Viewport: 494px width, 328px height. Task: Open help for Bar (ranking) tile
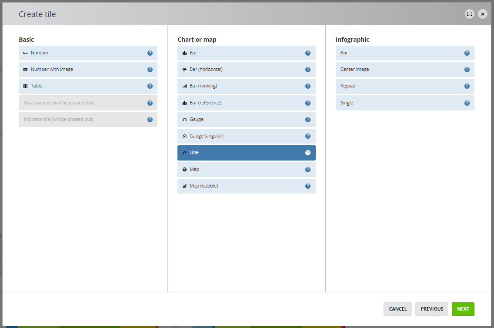coord(308,86)
